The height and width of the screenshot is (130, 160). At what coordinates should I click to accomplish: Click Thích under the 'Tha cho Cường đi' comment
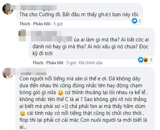point(25,24)
